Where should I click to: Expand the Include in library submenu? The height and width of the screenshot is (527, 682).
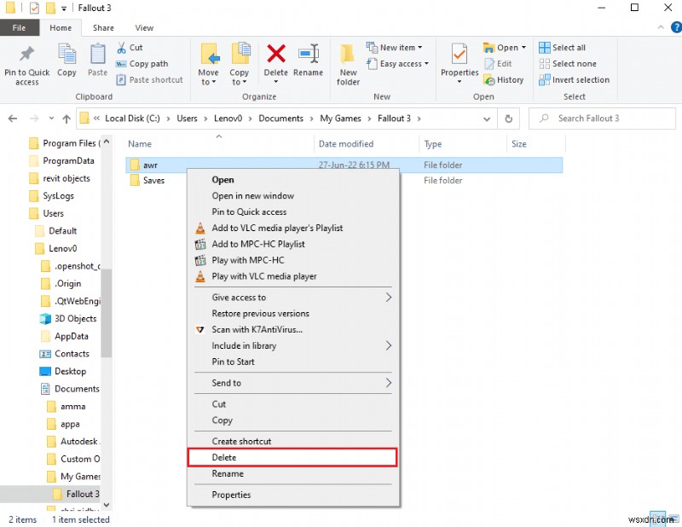[292, 346]
